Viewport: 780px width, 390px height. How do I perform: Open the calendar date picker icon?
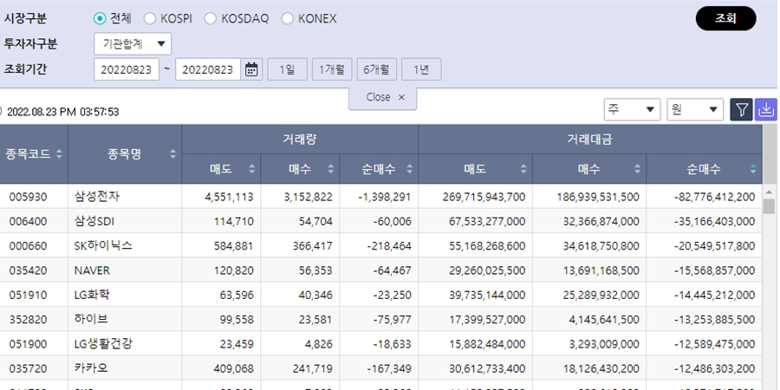(x=252, y=69)
